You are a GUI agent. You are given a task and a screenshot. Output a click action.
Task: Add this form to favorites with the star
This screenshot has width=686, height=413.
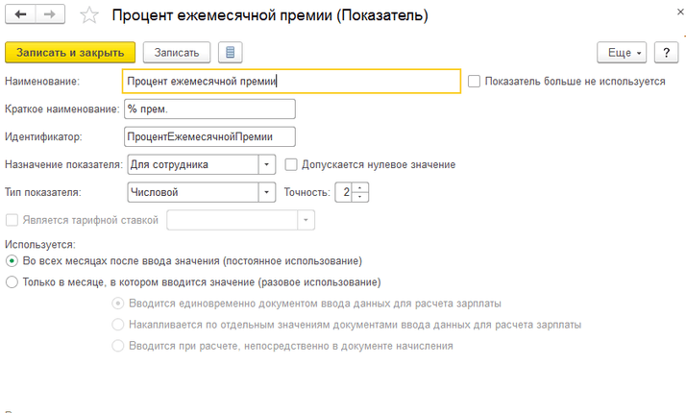pyautogui.click(x=89, y=15)
